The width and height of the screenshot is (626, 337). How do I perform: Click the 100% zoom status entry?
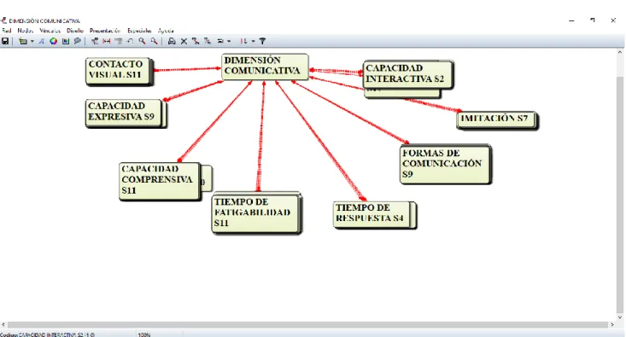tap(144, 334)
